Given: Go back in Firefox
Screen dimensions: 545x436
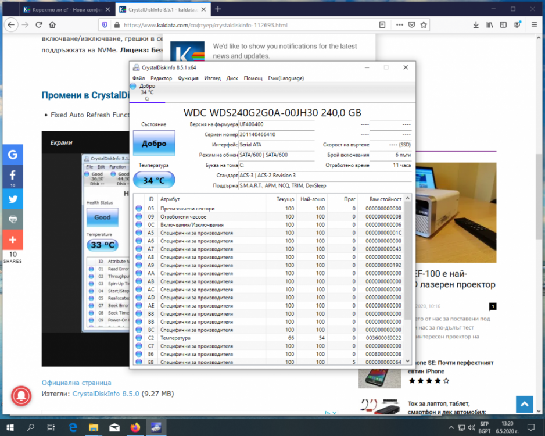Looking at the screenshot, I should click(11, 25).
